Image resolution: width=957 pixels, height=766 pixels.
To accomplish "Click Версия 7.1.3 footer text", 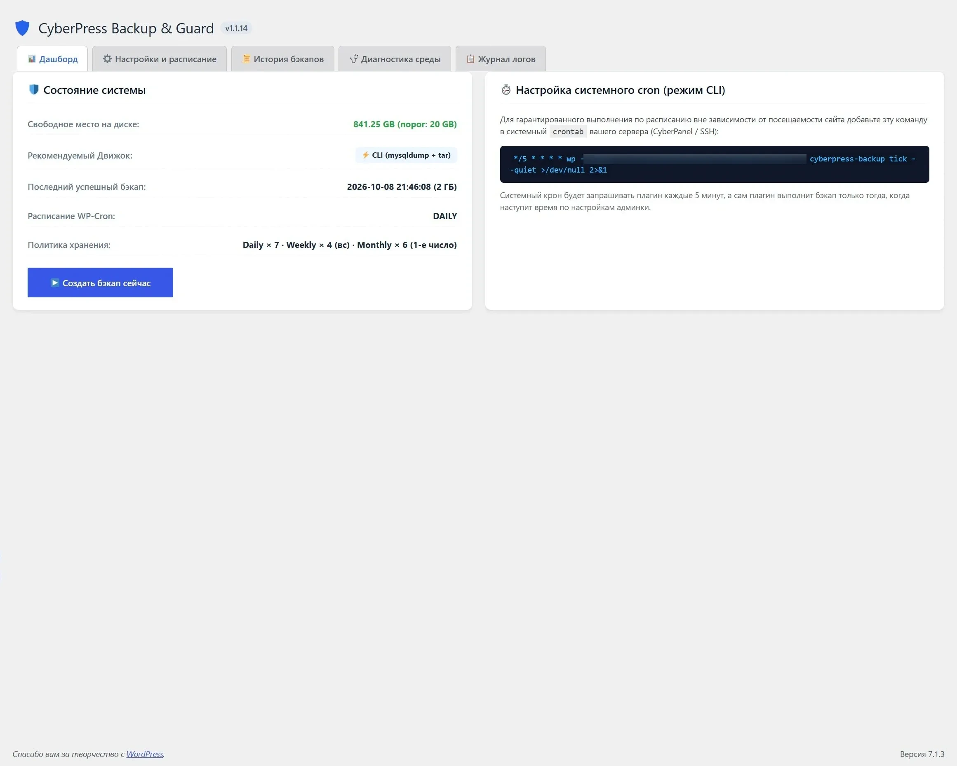I will point(922,754).
